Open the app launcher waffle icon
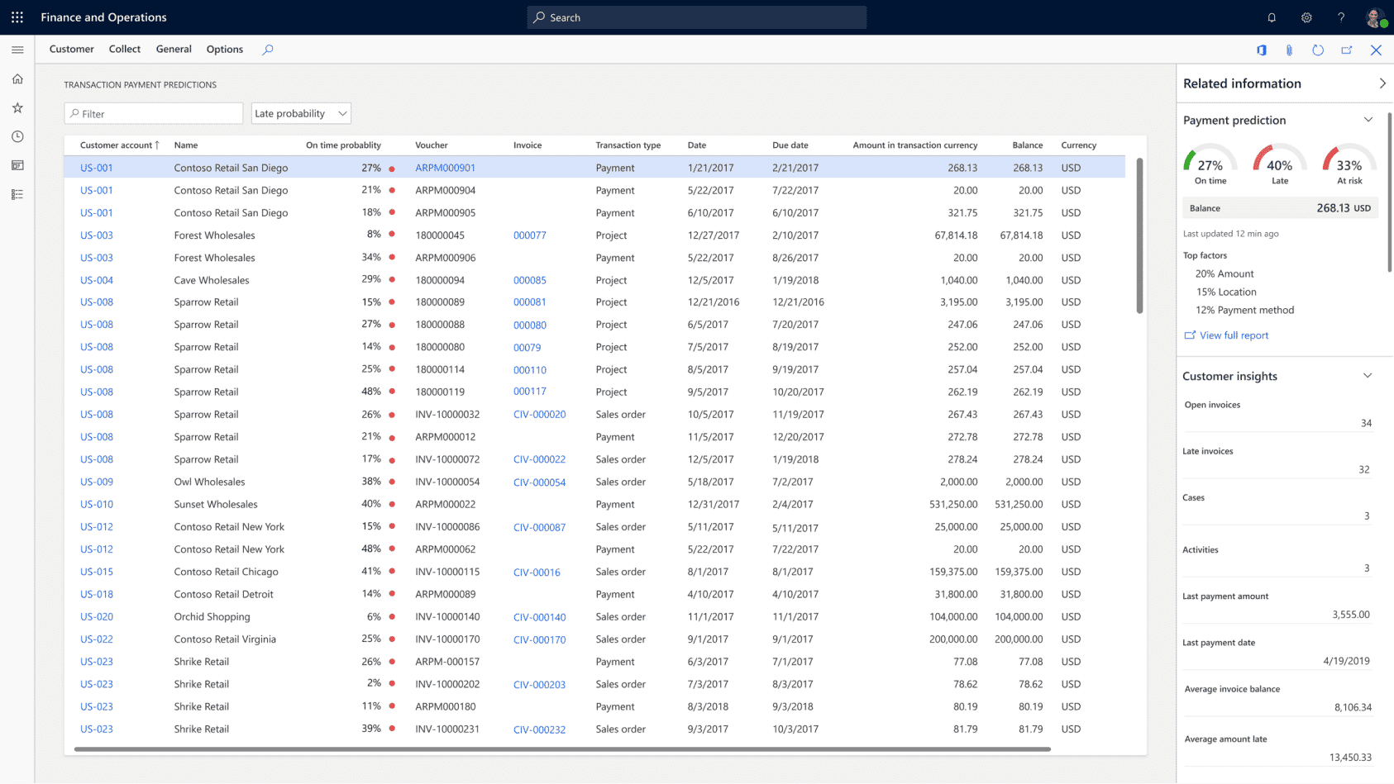Viewport: 1394px width, 784px height. [x=17, y=17]
